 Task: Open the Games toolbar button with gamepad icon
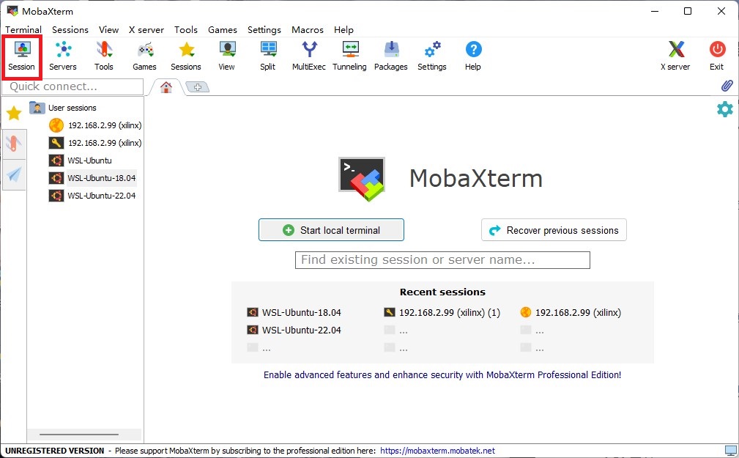pos(144,56)
